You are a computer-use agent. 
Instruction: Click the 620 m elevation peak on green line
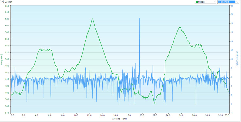coord(92,19)
